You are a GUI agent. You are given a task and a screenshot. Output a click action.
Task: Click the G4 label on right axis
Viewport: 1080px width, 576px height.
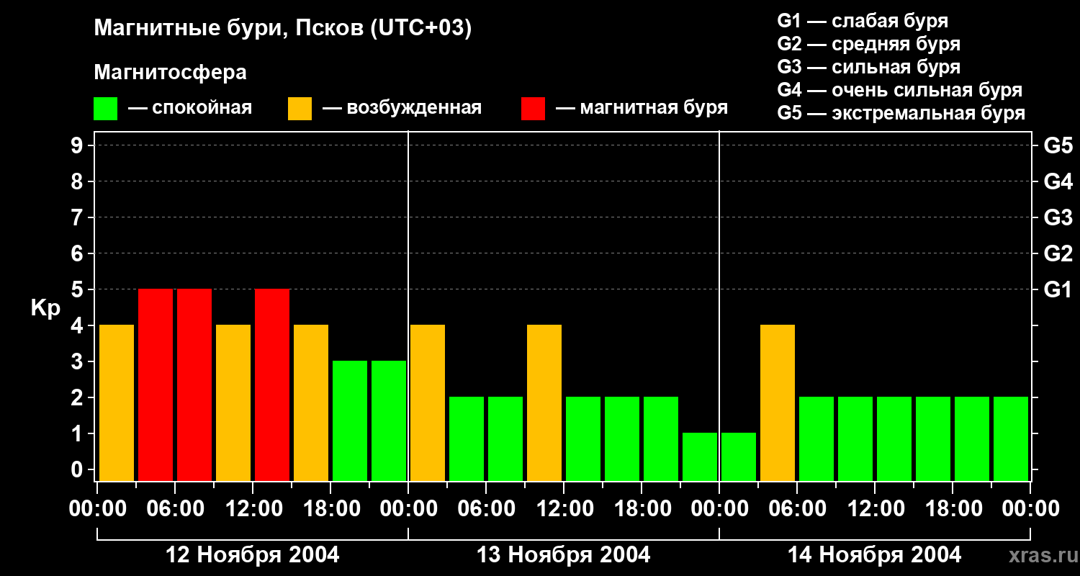point(1058,181)
